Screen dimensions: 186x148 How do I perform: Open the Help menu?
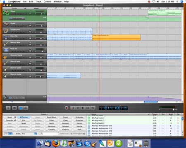click(66, 2)
